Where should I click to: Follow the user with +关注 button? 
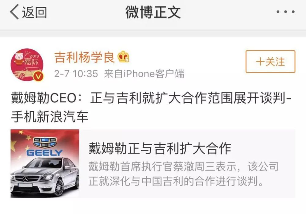[x=270, y=62]
